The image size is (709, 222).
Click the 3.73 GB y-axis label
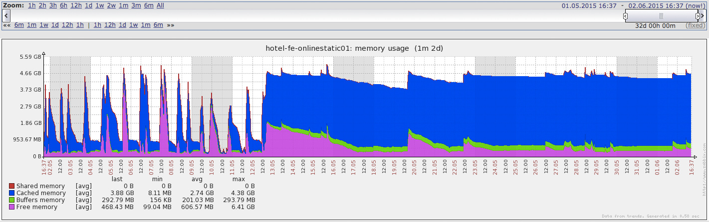(30, 90)
